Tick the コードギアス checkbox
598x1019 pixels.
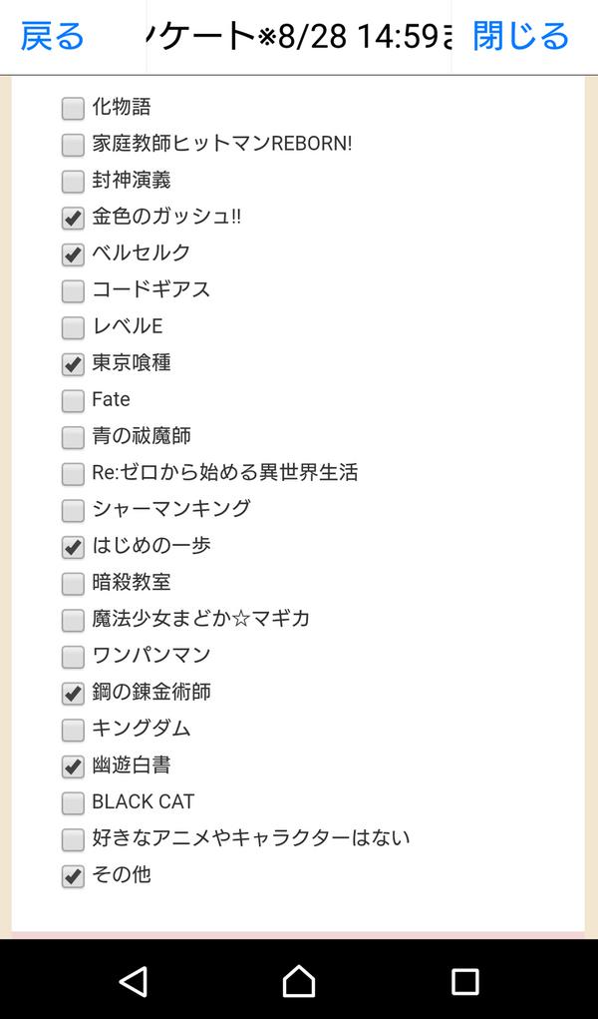[73, 291]
